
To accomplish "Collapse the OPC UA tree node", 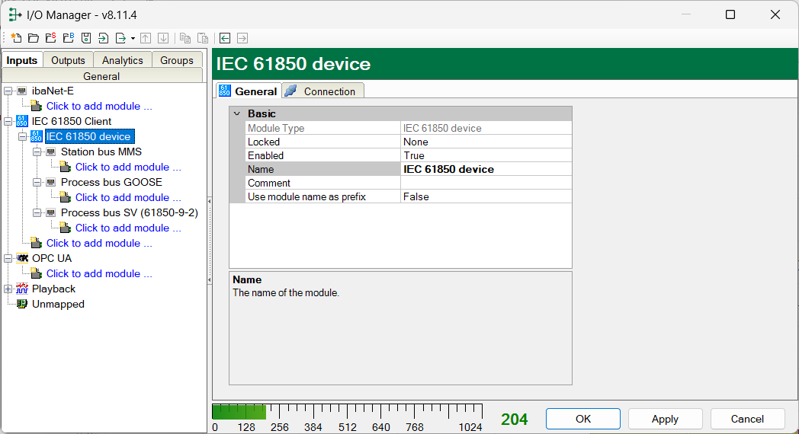I will (x=8, y=258).
